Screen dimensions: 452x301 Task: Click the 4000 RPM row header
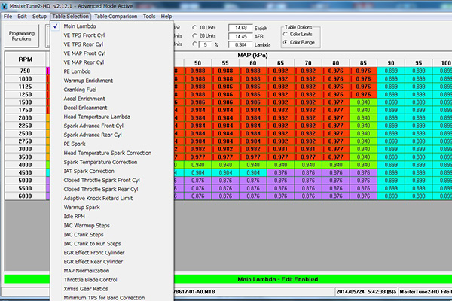(25, 163)
